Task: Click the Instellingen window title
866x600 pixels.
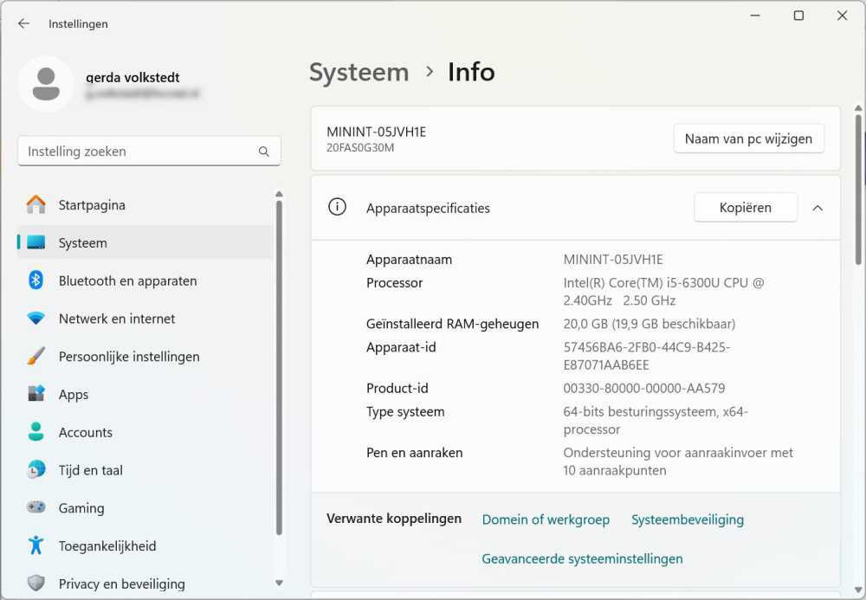Action: [x=78, y=23]
